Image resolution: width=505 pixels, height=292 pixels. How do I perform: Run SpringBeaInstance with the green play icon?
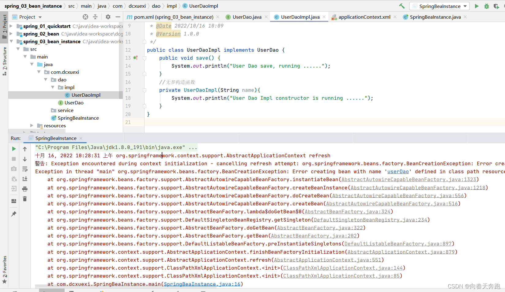tap(477, 6)
